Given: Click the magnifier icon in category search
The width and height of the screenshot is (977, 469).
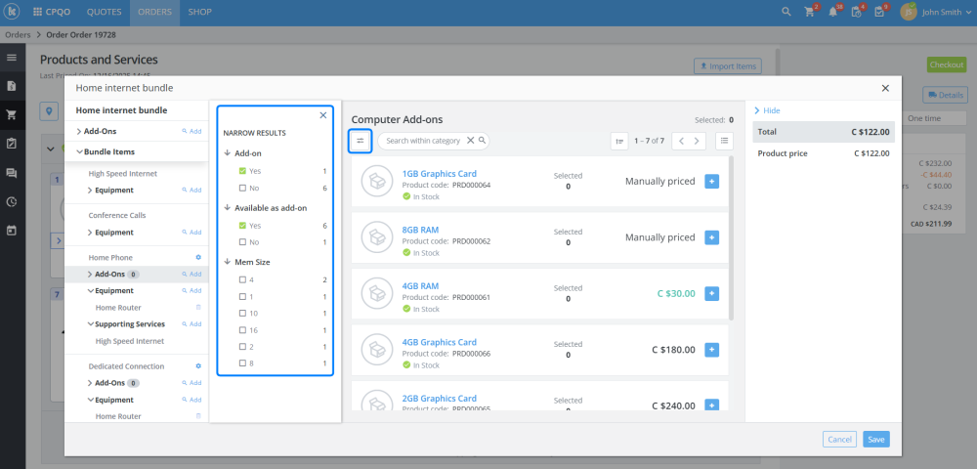Looking at the screenshot, I should (x=482, y=141).
